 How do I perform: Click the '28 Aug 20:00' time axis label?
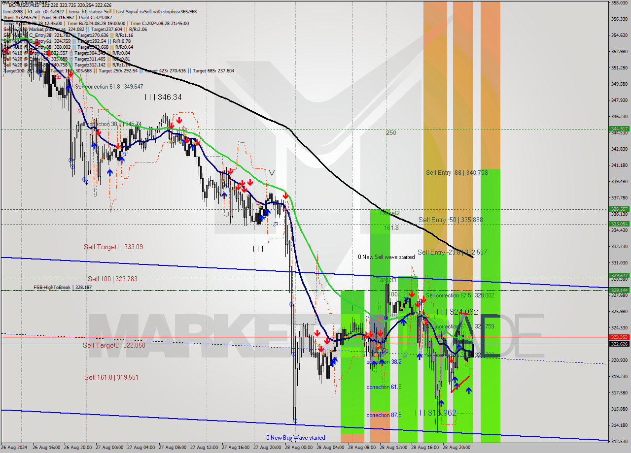(x=456, y=448)
